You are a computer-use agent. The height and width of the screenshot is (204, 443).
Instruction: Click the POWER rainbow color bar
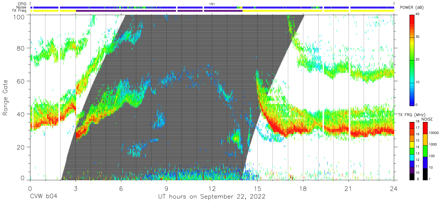point(412,60)
